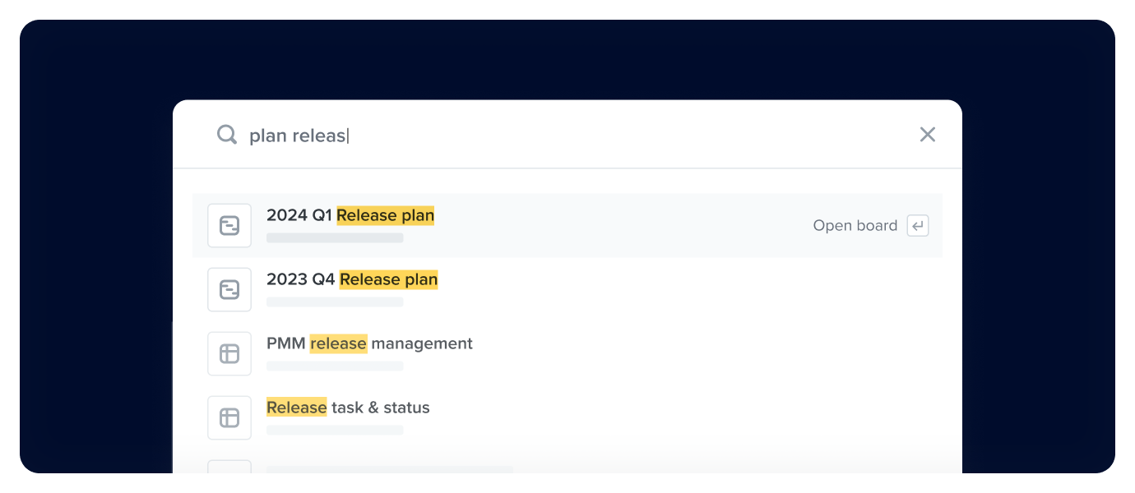Focus the search field containing "plan releas"
Screen dimensions: 1135x493
[567, 135]
